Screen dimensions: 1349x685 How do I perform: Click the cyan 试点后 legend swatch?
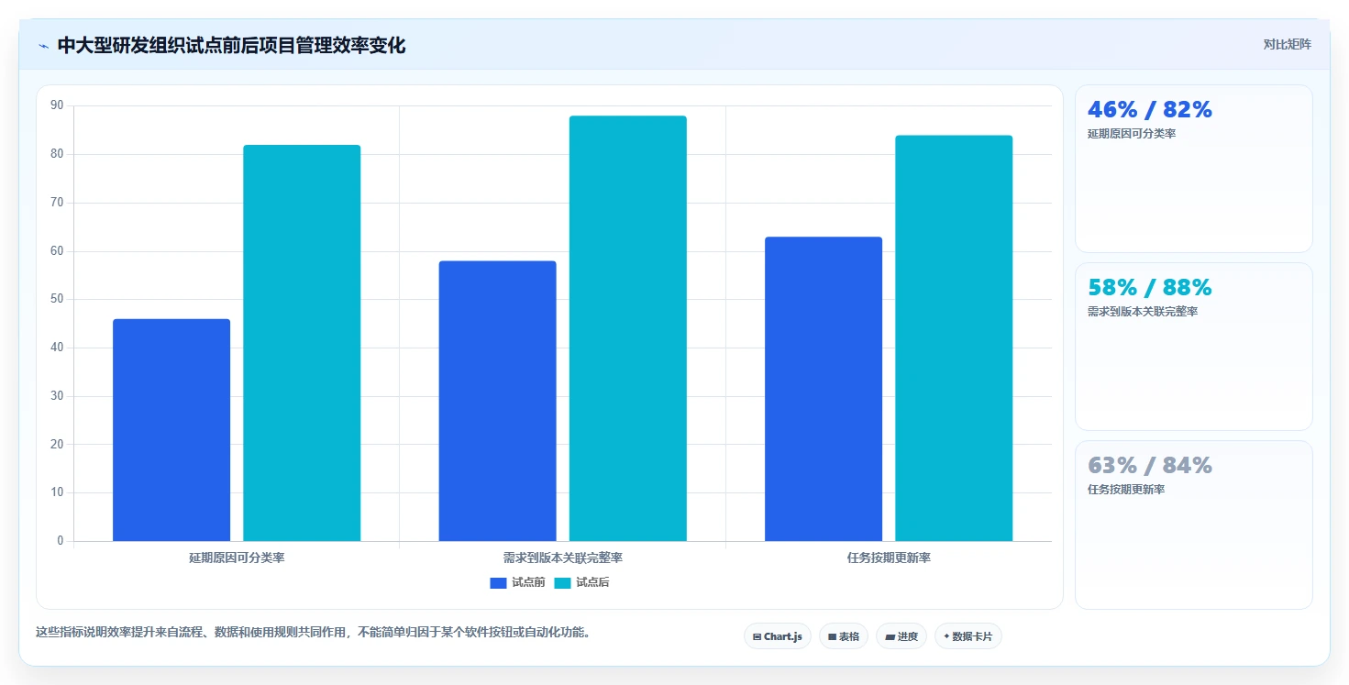[562, 583]
